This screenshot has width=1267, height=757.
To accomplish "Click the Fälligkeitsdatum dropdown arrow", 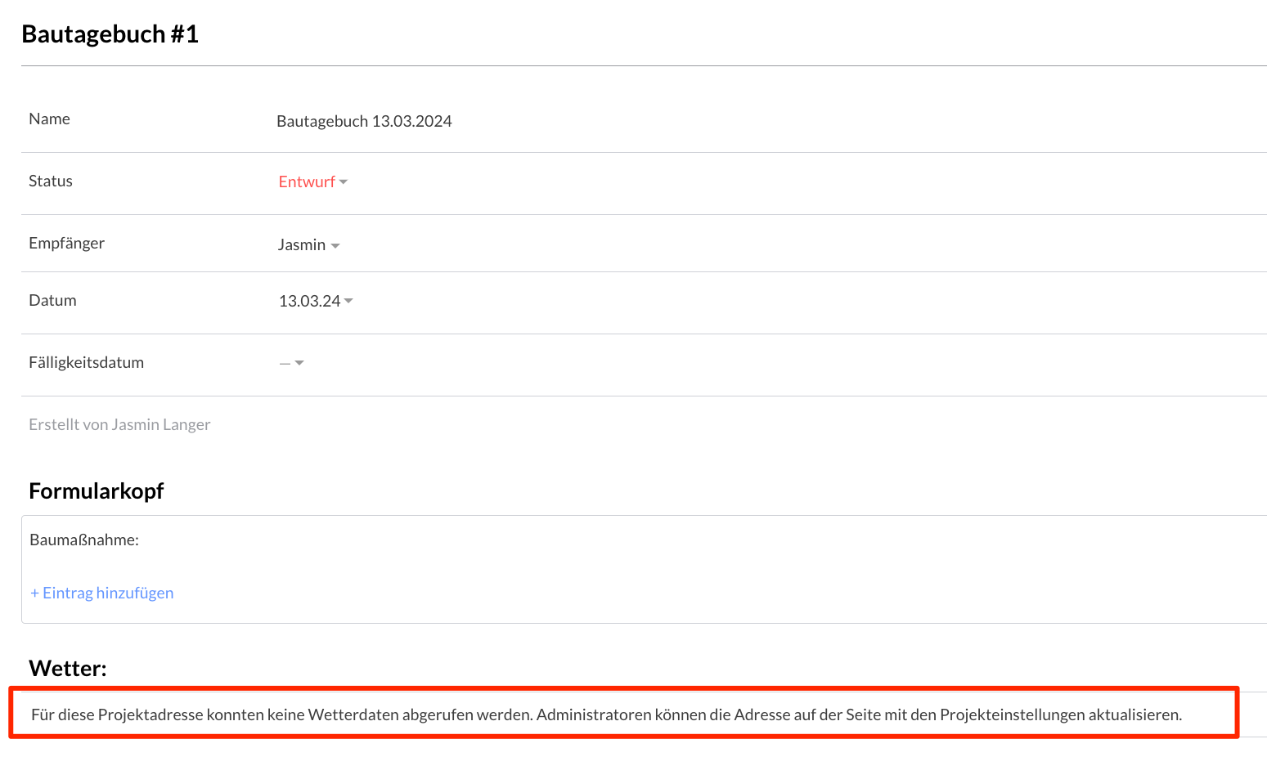I will [299, 364].
